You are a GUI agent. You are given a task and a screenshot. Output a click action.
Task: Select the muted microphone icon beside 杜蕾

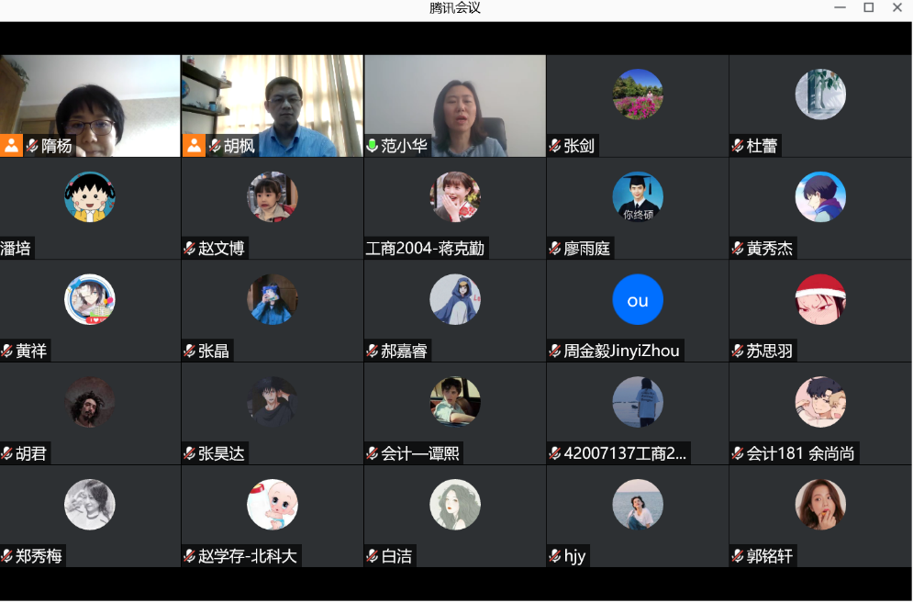[x=738, y=146]
